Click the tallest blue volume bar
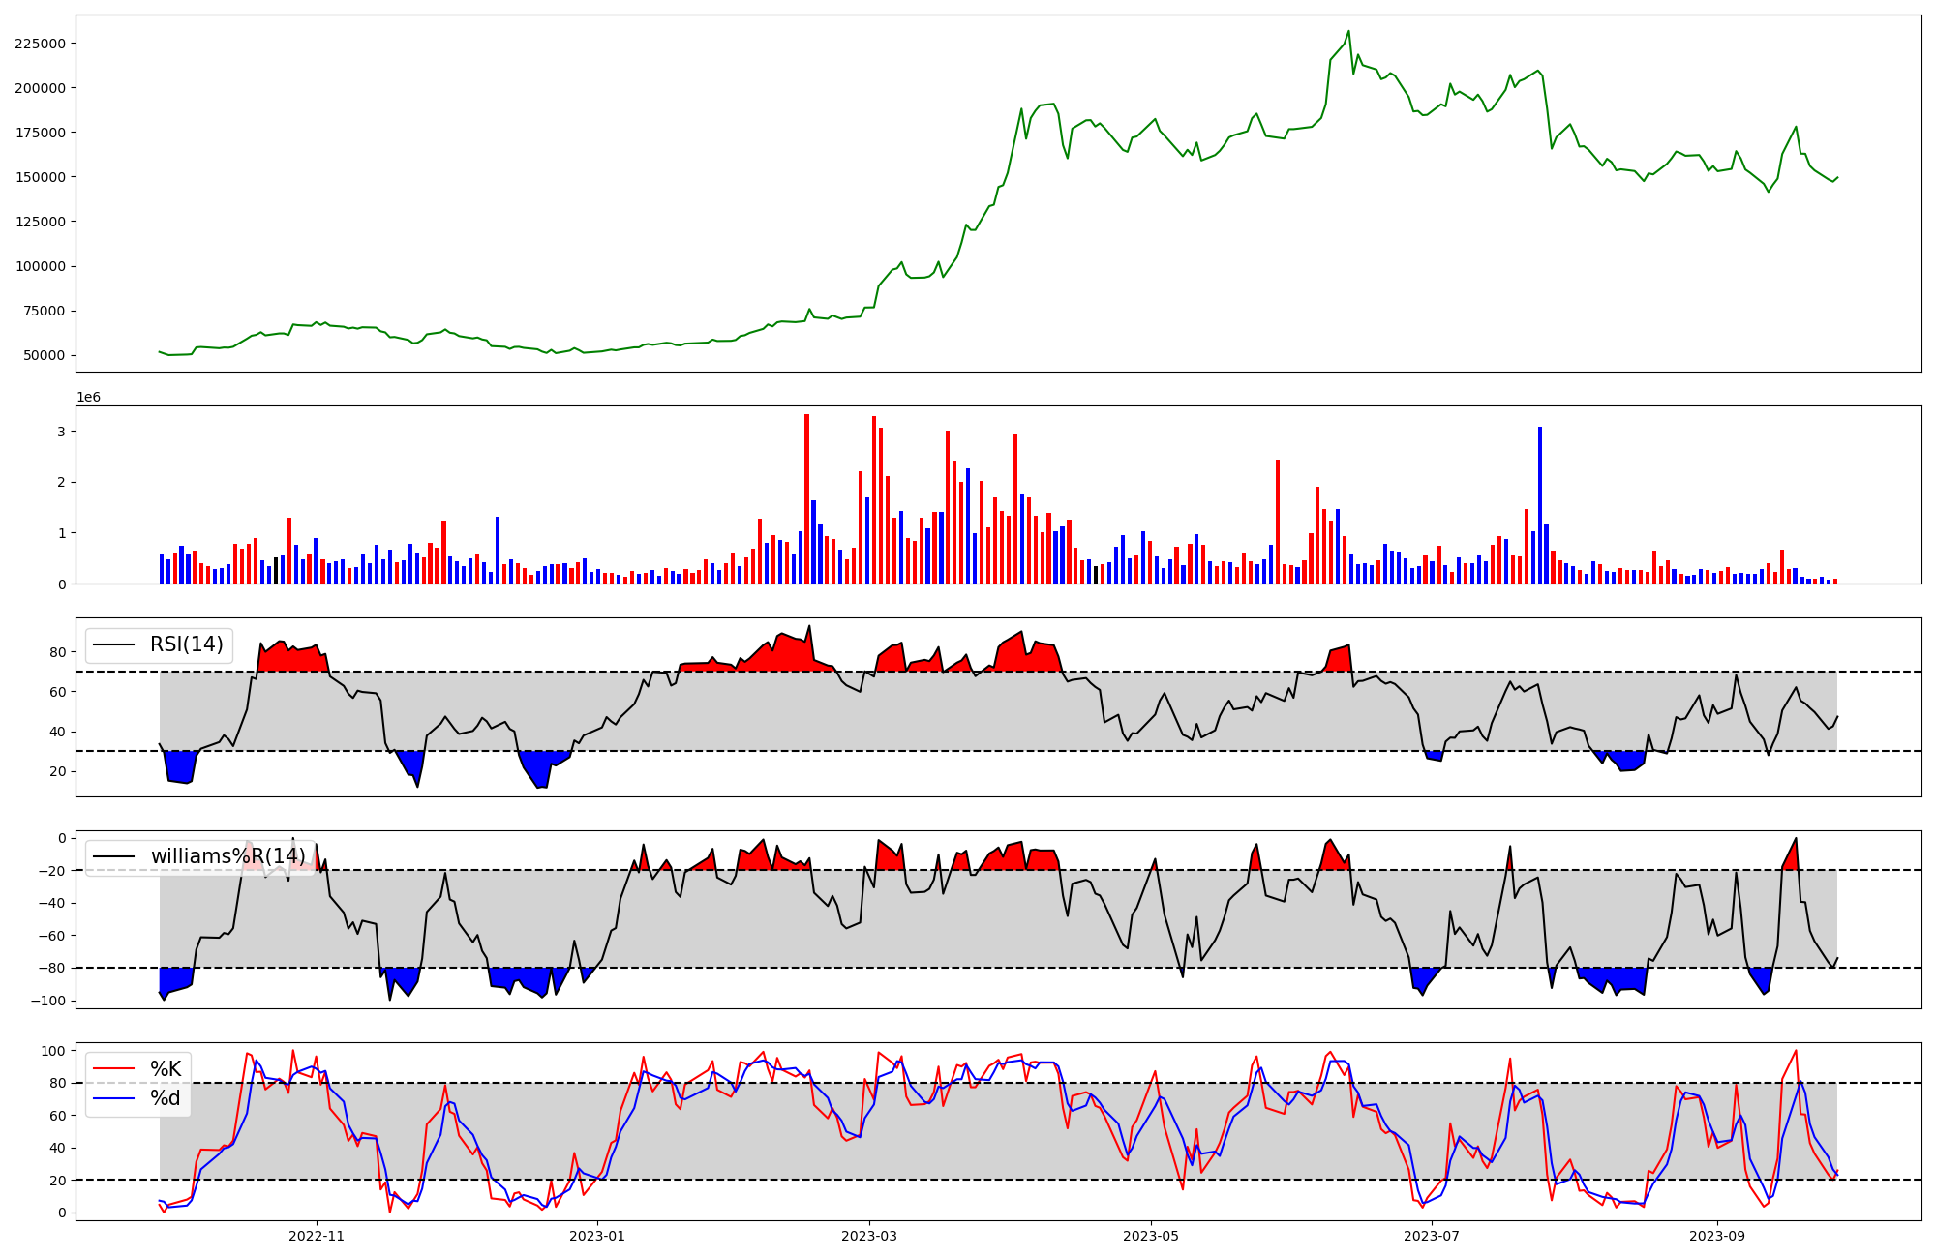Screen dimensions: 1936x1258 1540,503
